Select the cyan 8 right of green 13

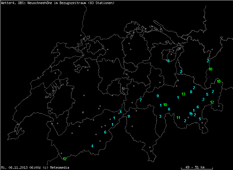(x=191, y=92)
